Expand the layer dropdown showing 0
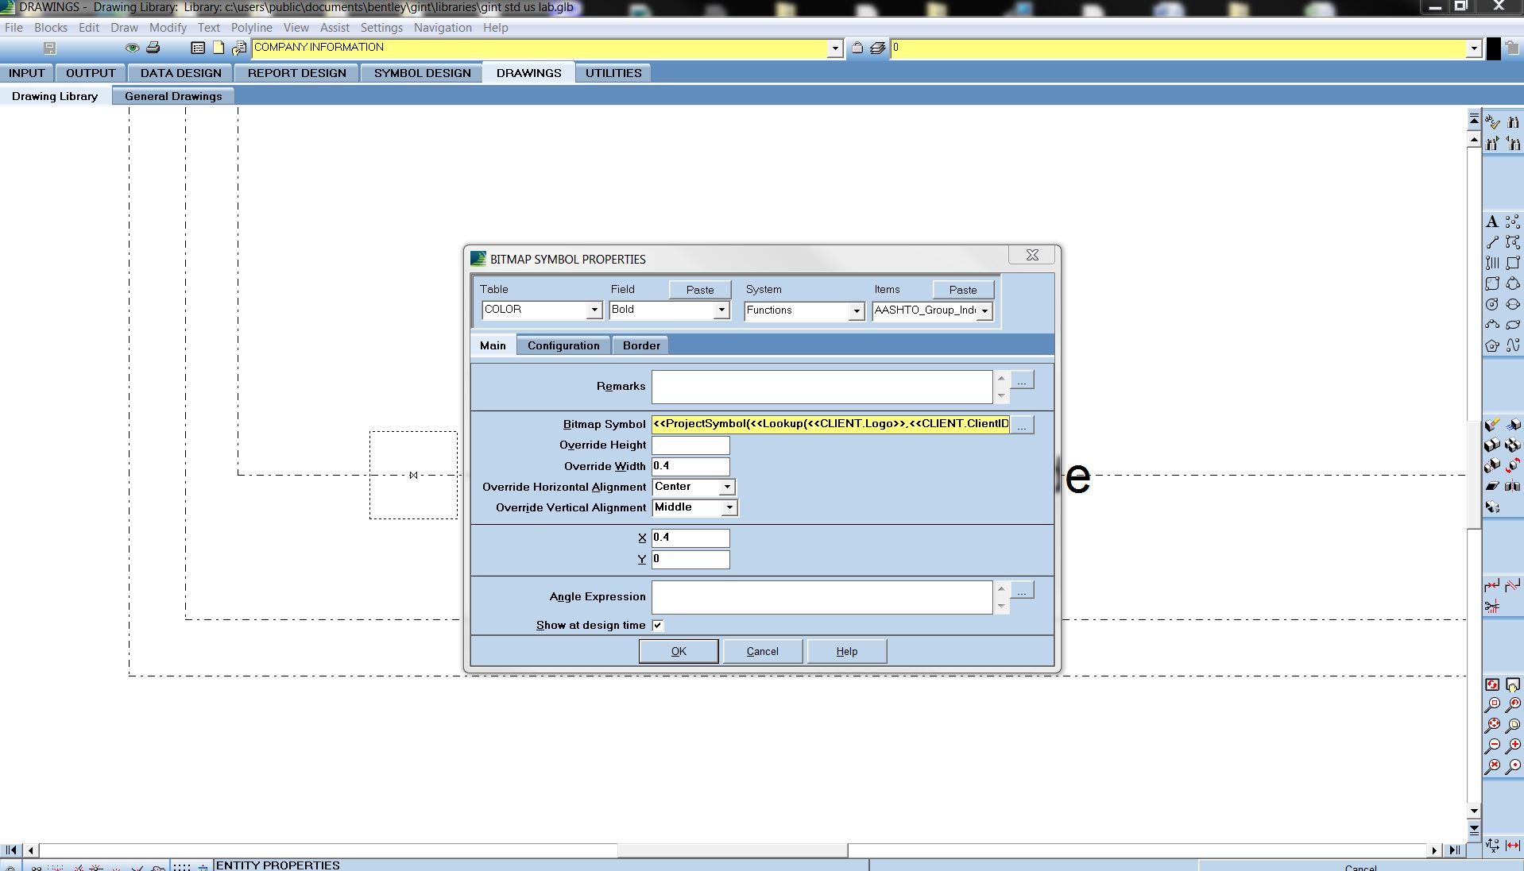 1474,48
